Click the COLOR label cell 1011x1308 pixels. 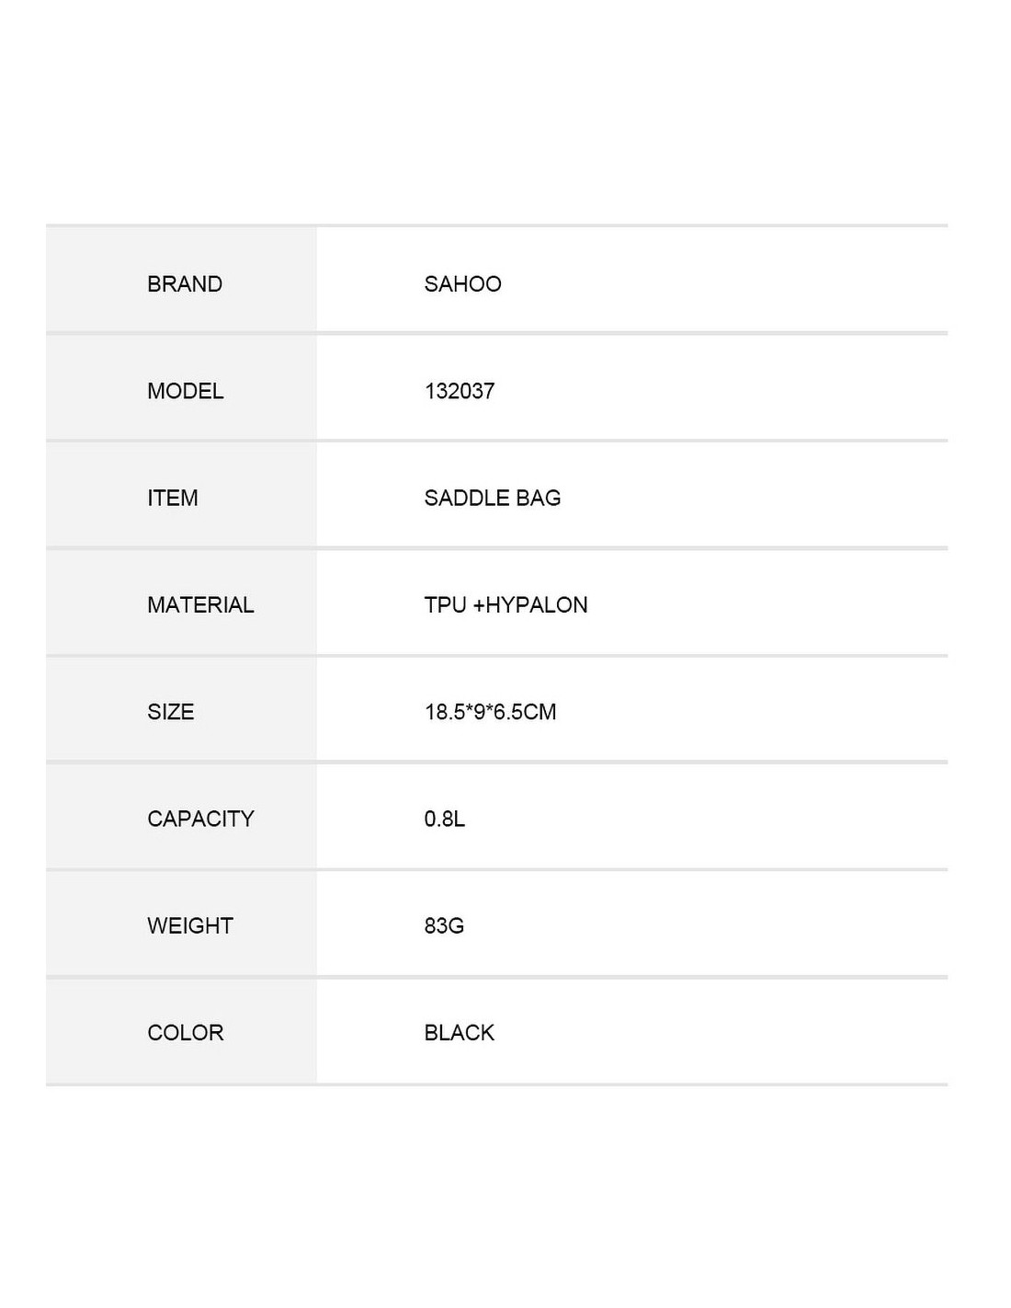pyautogui.click(x=181, y=1031)
